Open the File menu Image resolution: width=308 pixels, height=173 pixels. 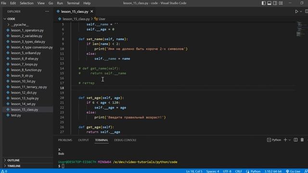[3, 3]
